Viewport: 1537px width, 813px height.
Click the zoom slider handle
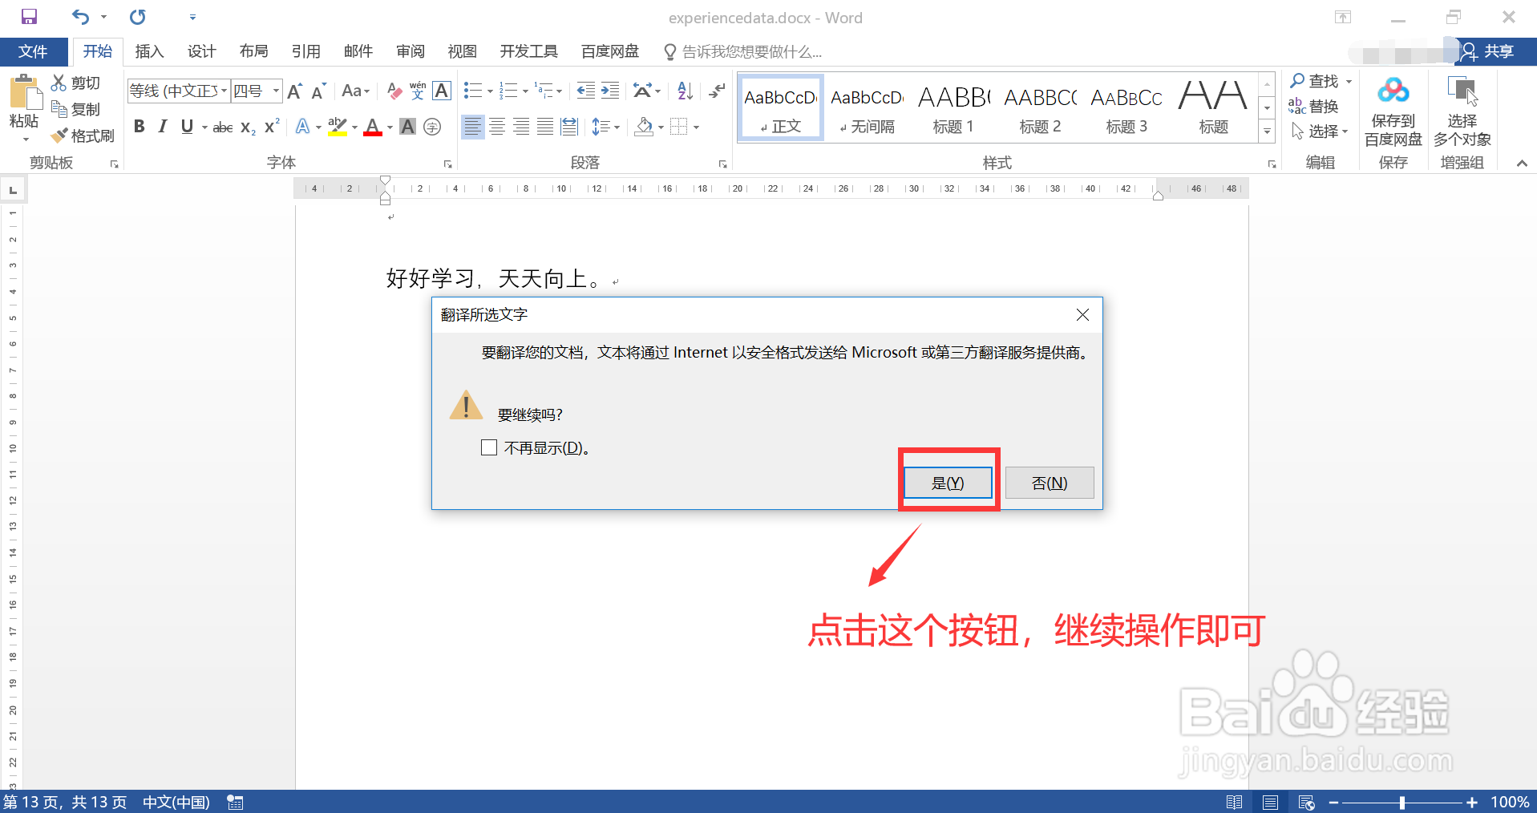tap(1402, 802)
